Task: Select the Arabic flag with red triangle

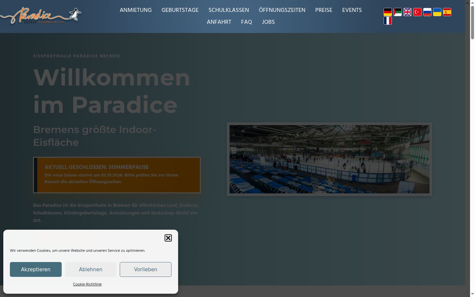Action: coord(398,12)
